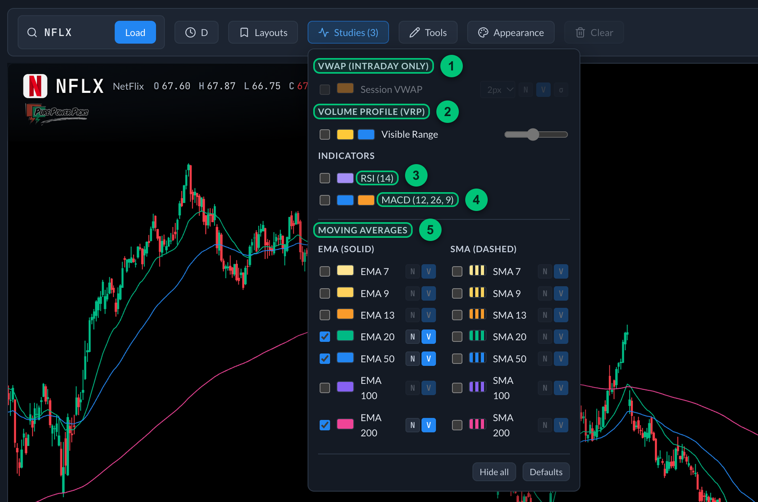Toggle the sigma band button for Session VWAP
The width and height of the screenshot is (758, 502).
[x=561, y=90]
